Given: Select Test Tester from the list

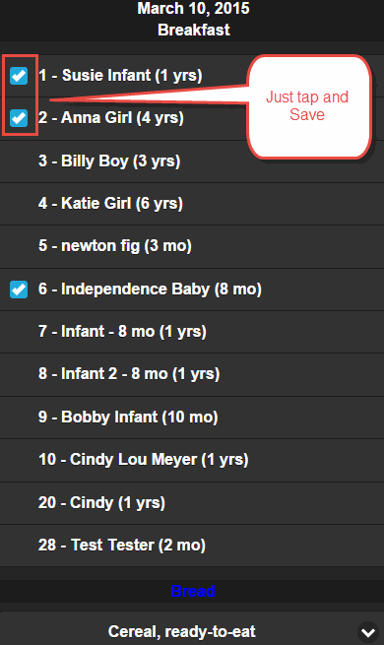Looking at the screenshot, I should tap(192, 546).
